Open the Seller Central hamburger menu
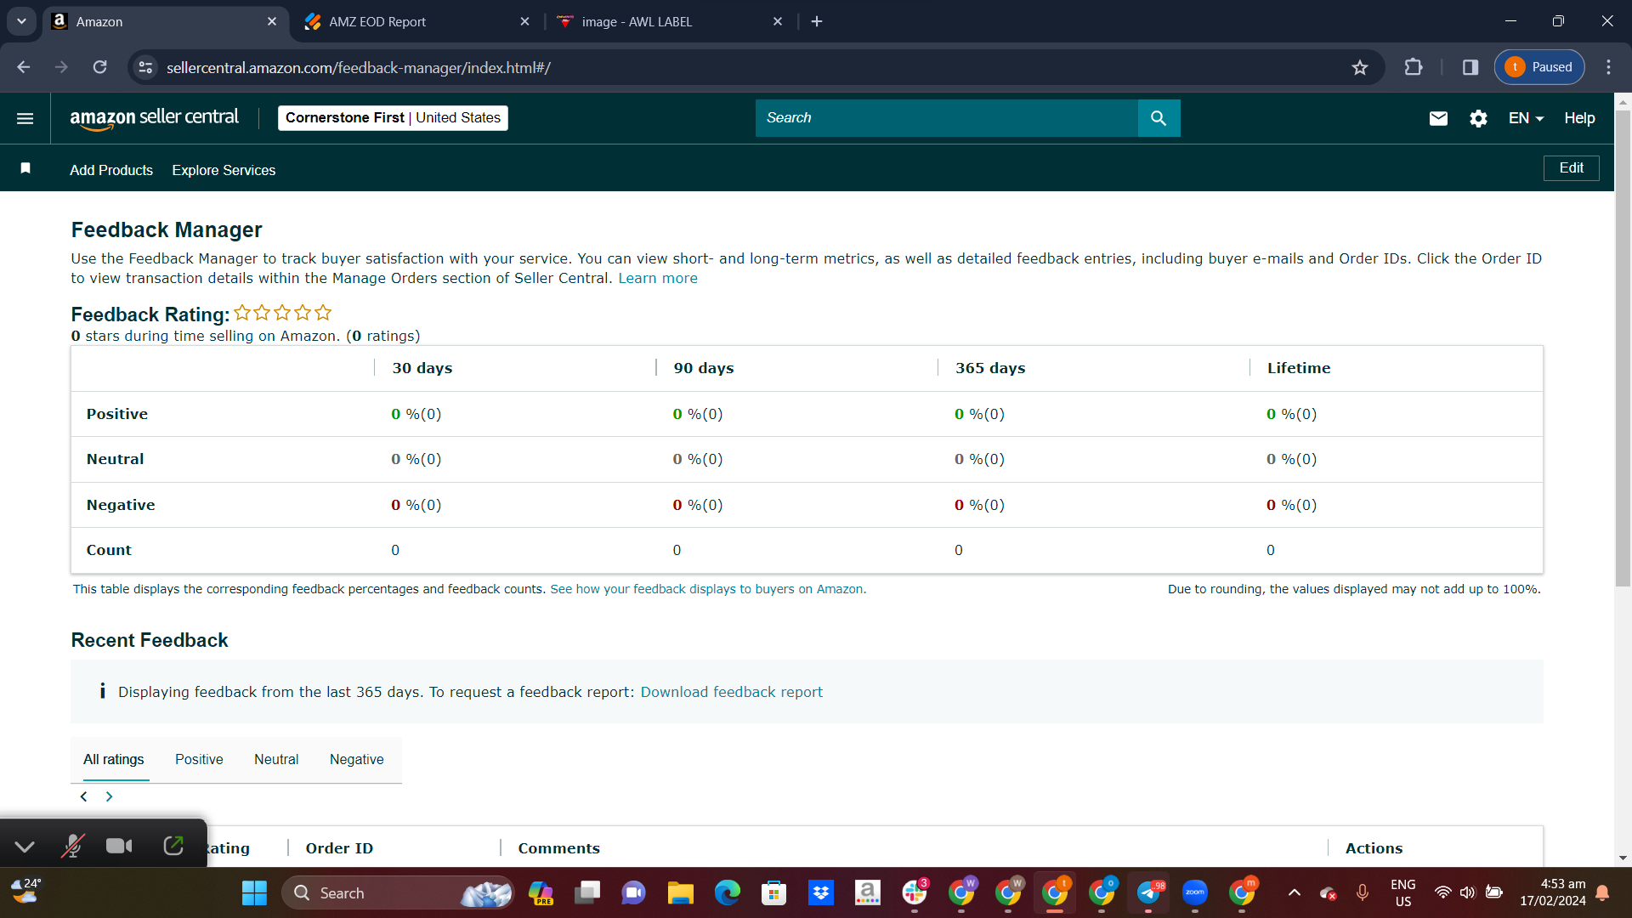Image resolution: width=1632 pixels, height=918 pixels. 25,118
